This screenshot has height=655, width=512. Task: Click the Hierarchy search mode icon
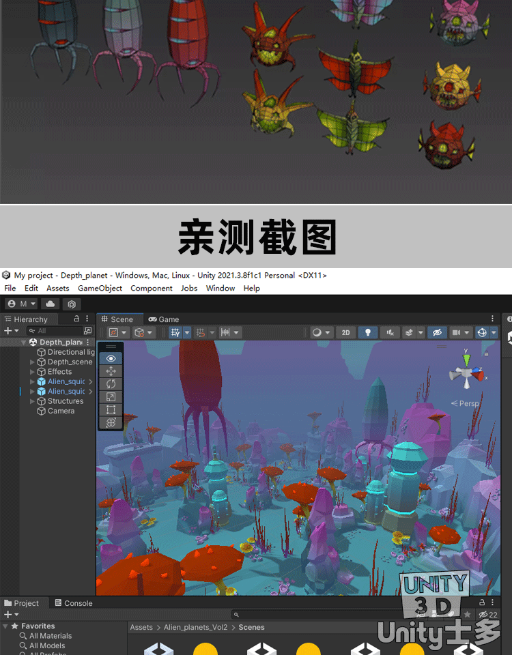(87, 331)
